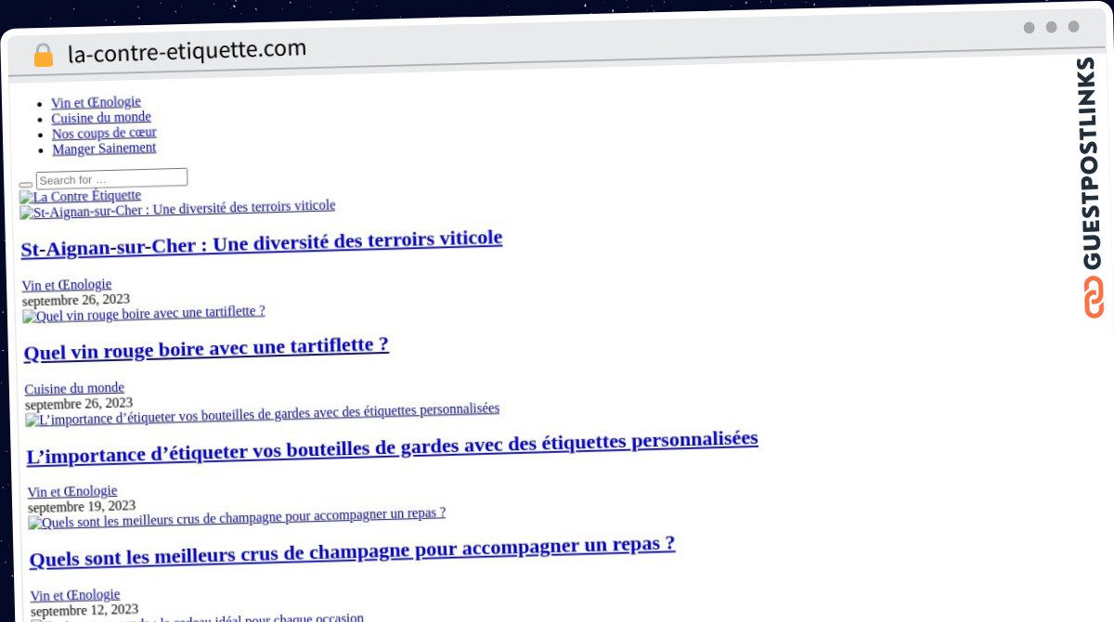Open St-Aignan-sur-Cher article headline

click(x=261, y=241)
